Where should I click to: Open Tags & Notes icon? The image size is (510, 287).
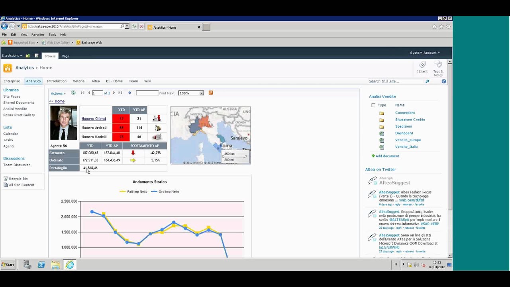[x=438, y=65]
